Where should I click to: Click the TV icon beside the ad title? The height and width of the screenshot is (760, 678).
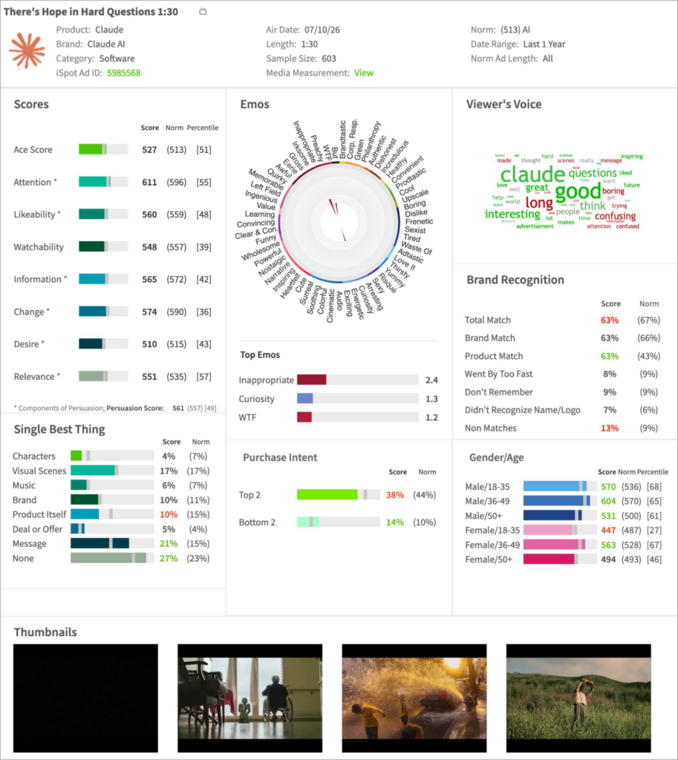click(x=203, y=11)
